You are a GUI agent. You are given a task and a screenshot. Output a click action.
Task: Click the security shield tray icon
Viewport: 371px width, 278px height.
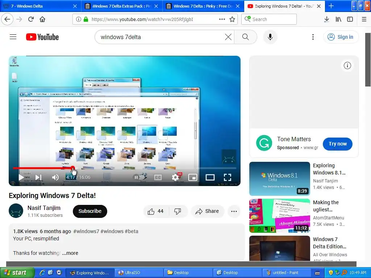[x=331, y=273]
